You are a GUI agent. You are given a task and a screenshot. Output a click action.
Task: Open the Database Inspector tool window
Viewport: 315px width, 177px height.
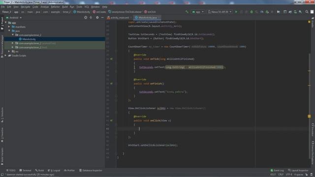click(91, 171)
